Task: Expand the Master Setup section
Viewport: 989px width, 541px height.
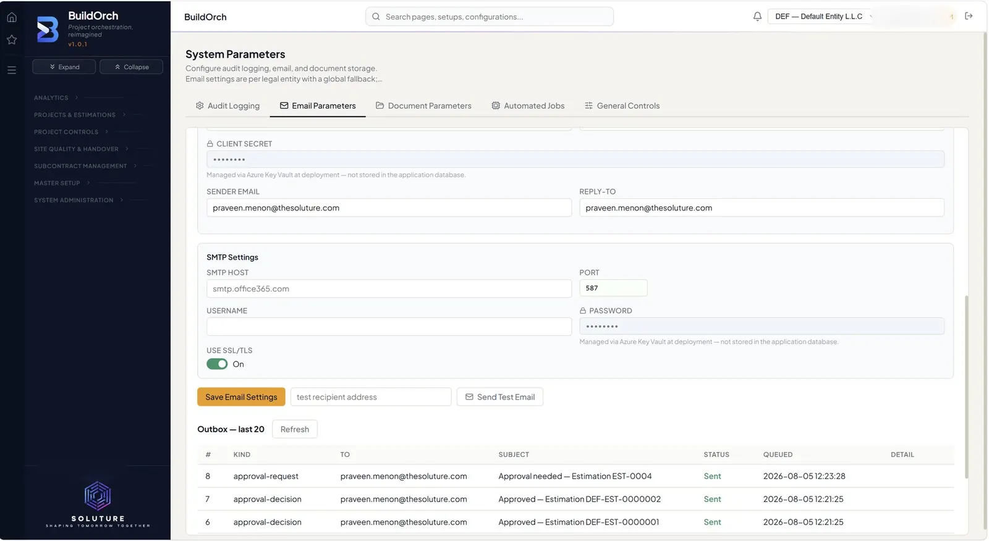Action: (62, 183)
